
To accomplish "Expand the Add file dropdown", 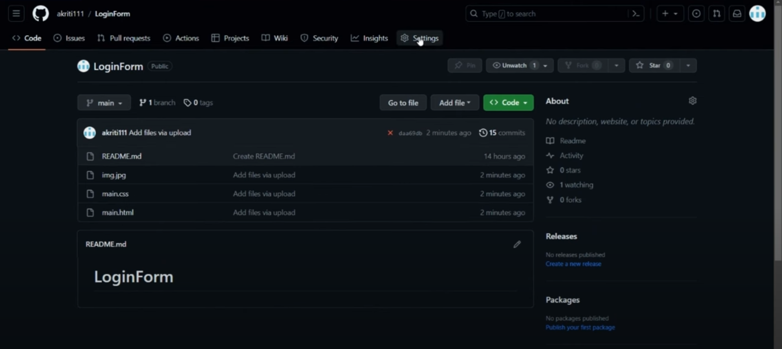I will click(x=454, y=103).
